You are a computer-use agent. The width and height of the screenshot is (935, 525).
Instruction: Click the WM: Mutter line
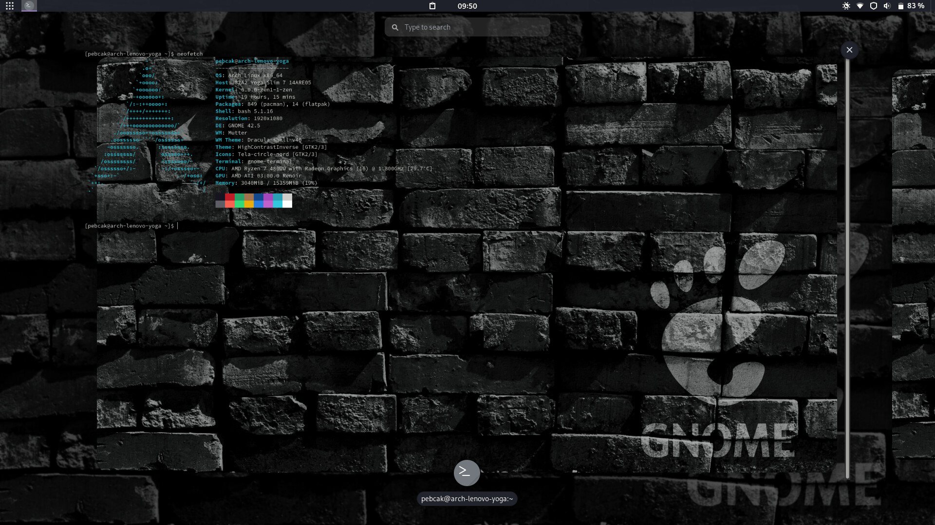231,133
